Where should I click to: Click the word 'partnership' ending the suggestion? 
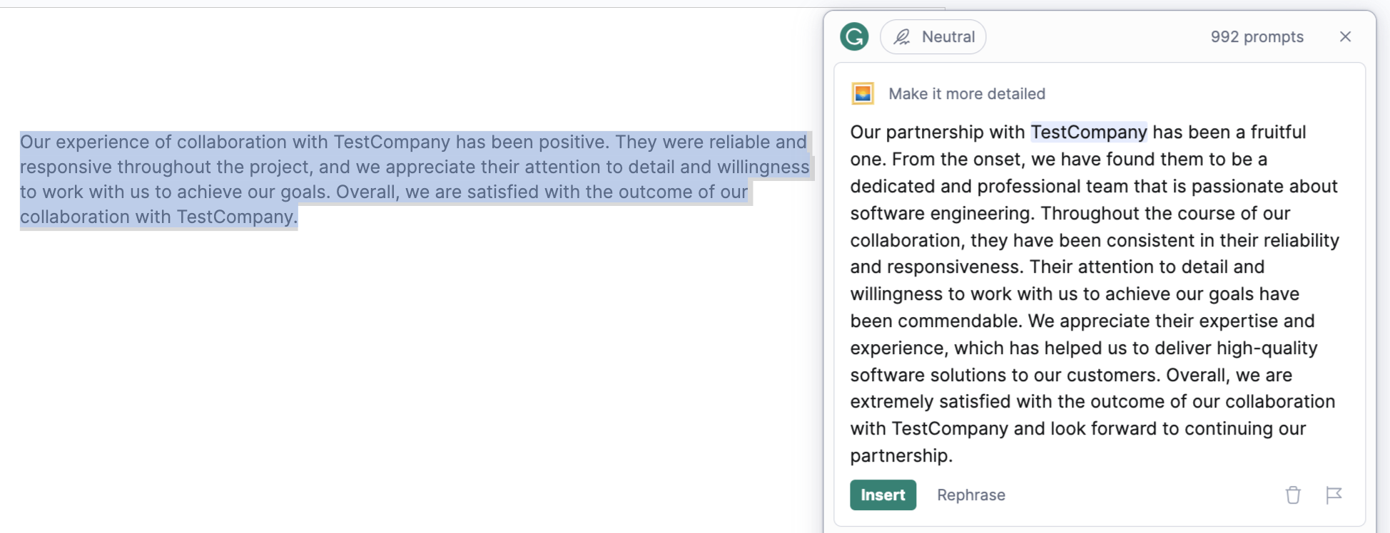pos(901,455)
